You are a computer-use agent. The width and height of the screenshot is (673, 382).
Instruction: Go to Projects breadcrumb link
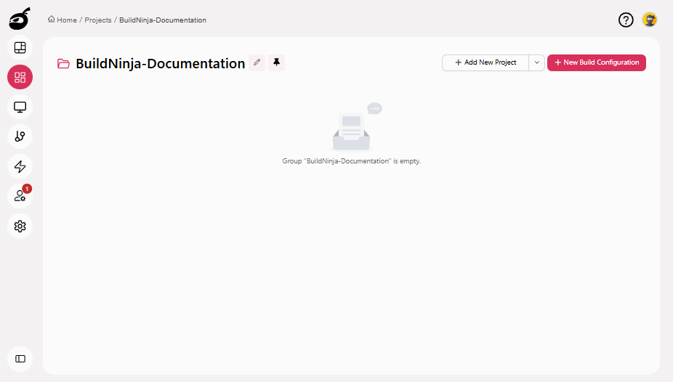(98, 20)
